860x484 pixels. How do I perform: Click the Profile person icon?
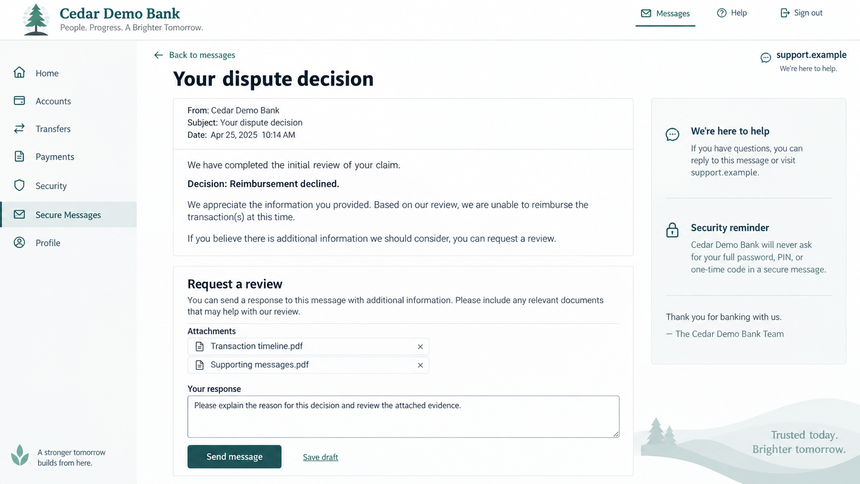(x=20, y=243)
